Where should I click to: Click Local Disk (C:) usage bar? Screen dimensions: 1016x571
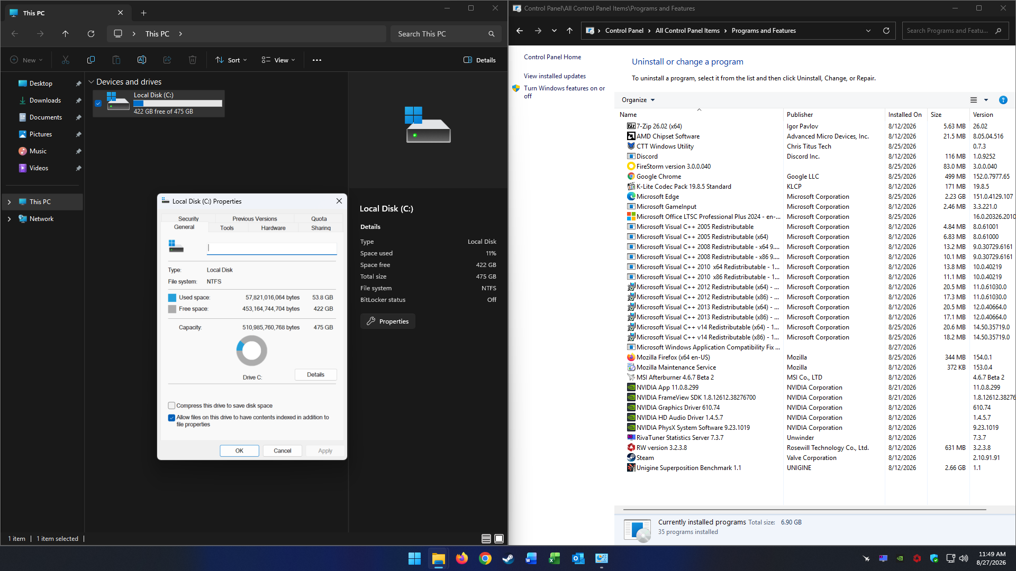point(178,104)
